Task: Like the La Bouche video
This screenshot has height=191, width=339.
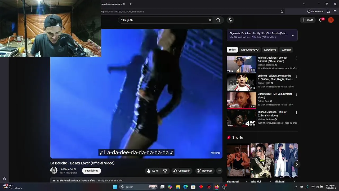Action: tap(152, 171)
